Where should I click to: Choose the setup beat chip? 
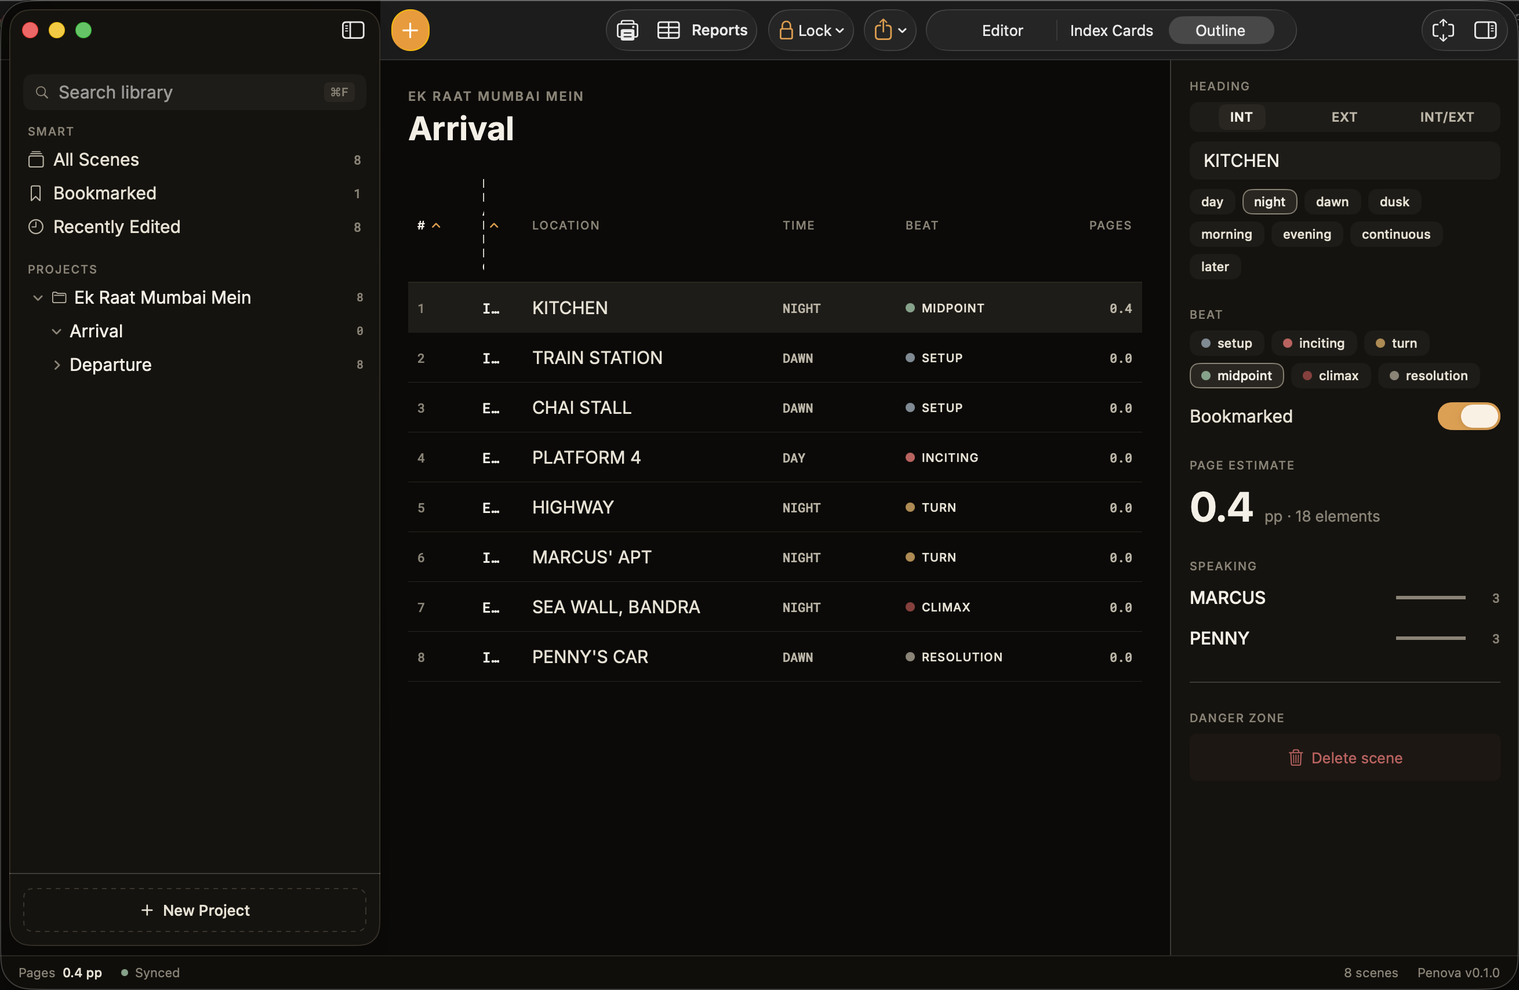coord(1226,343)
